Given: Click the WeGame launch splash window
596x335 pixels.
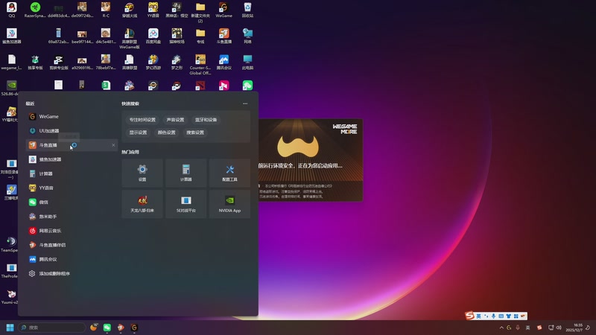Looking at the screenshot, I should tap(311, 160).
